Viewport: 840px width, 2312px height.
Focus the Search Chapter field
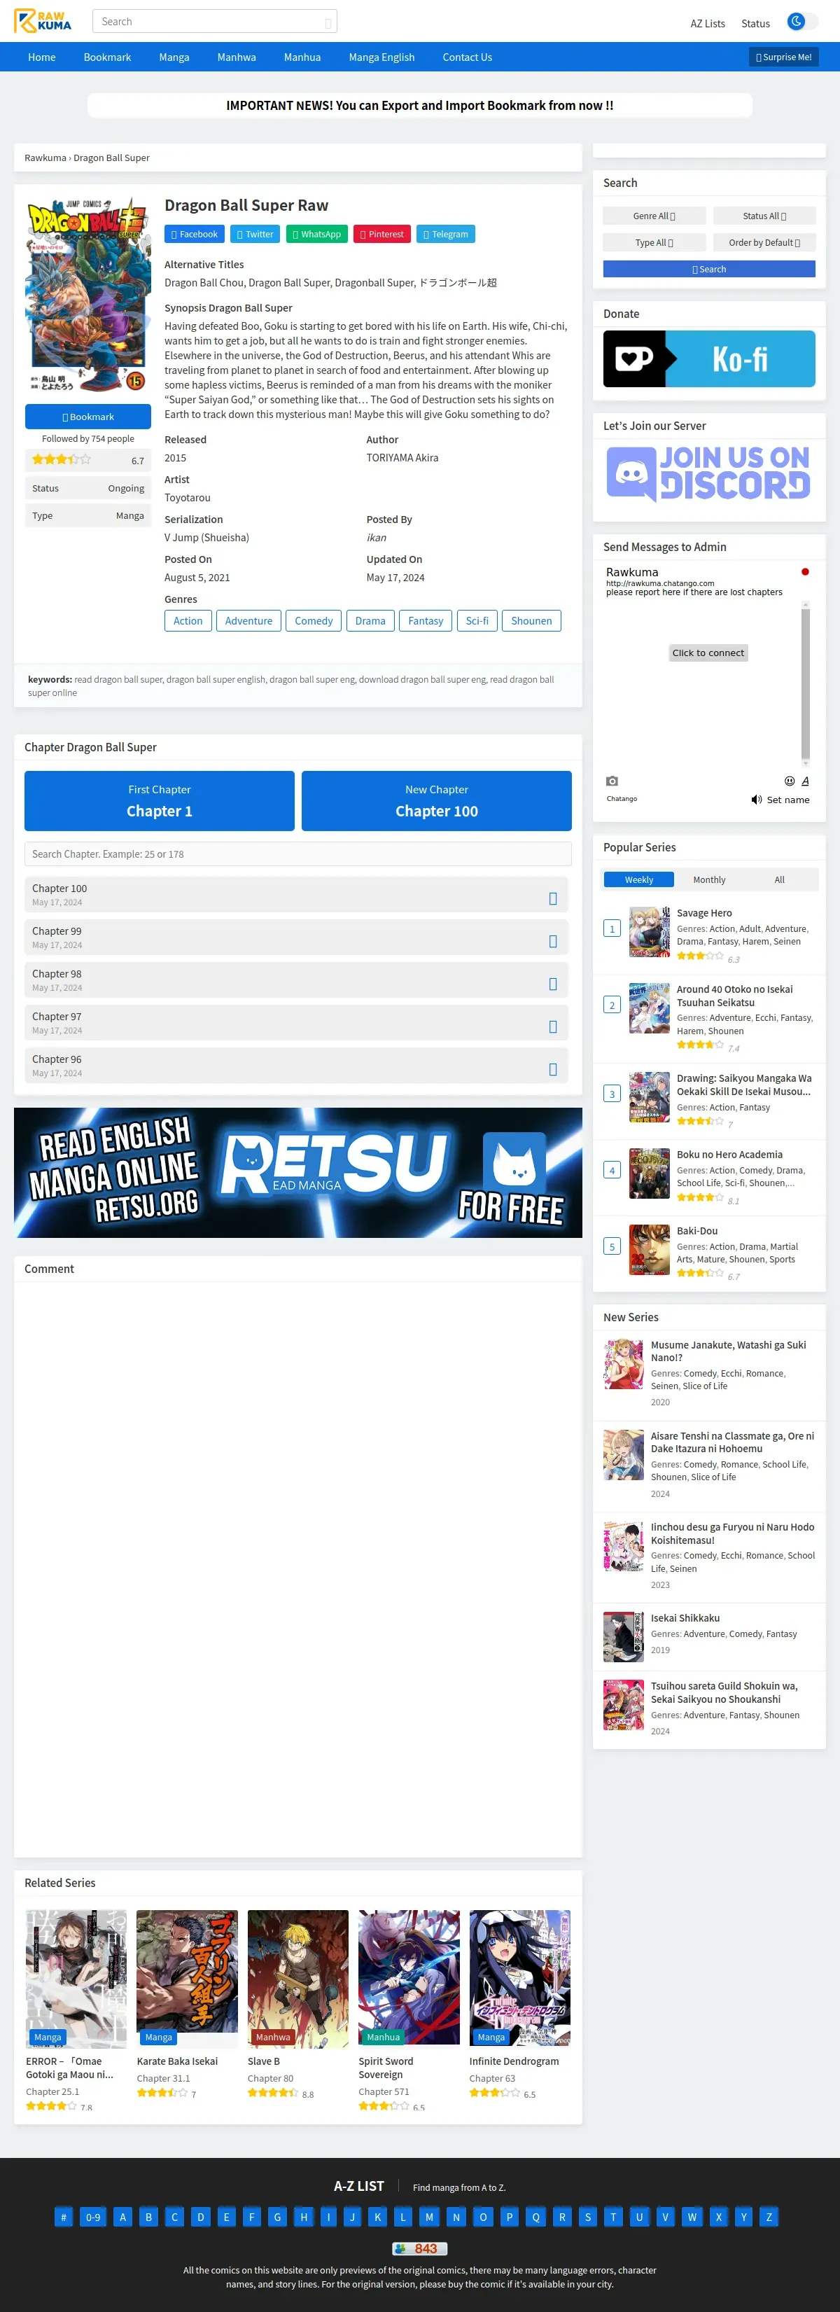(298, 854)
